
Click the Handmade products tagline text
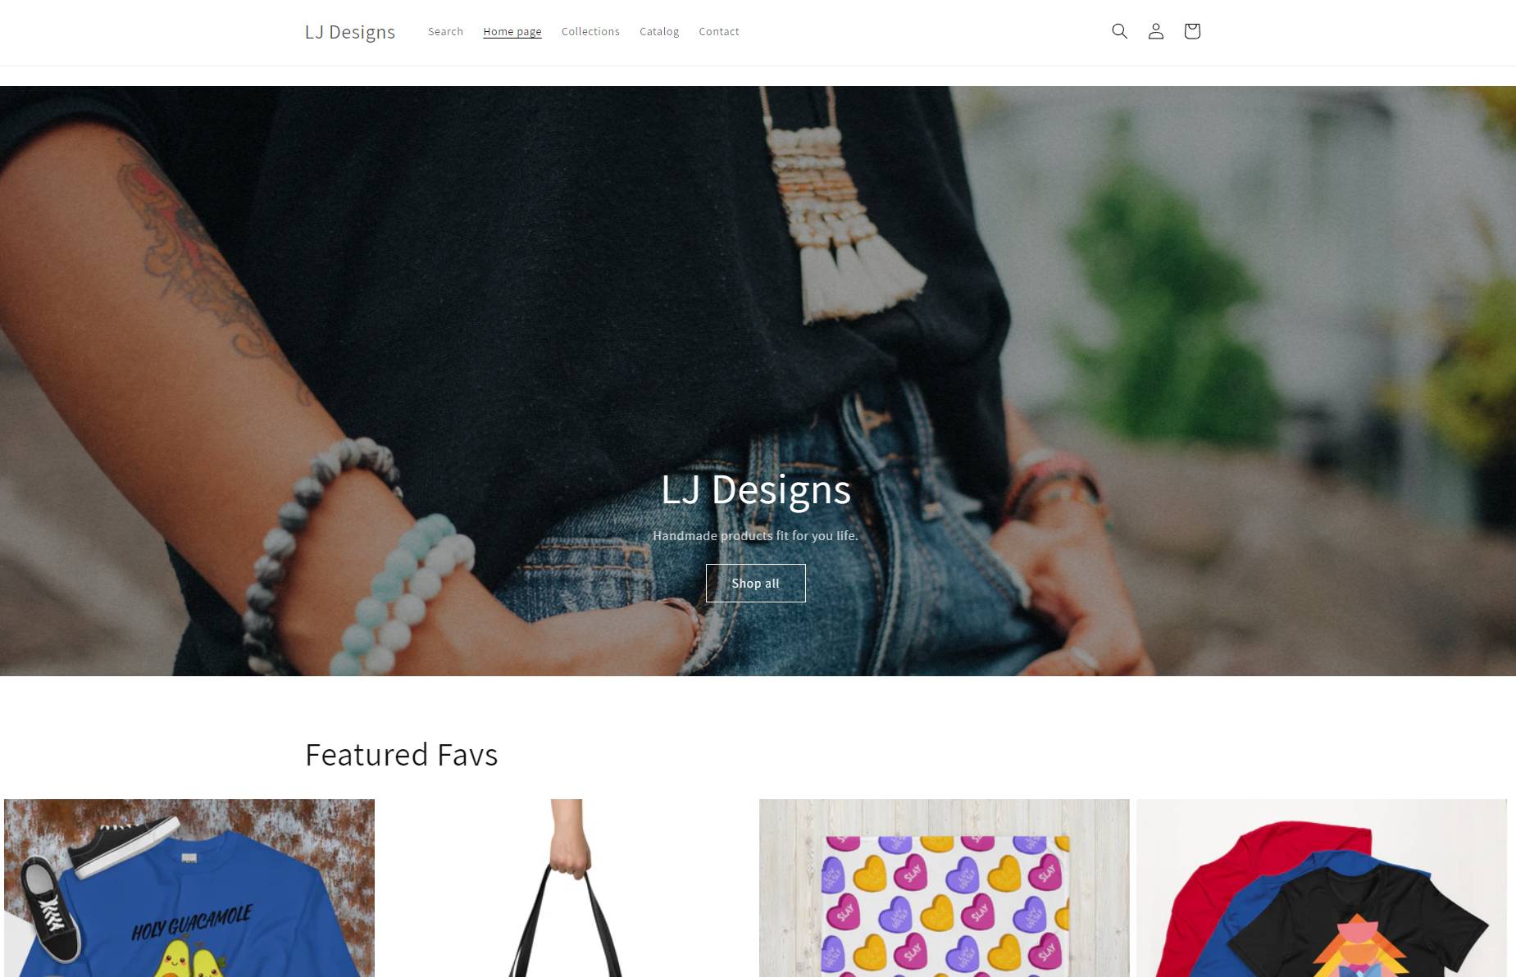pyautogui.click(x=756, y=535)
